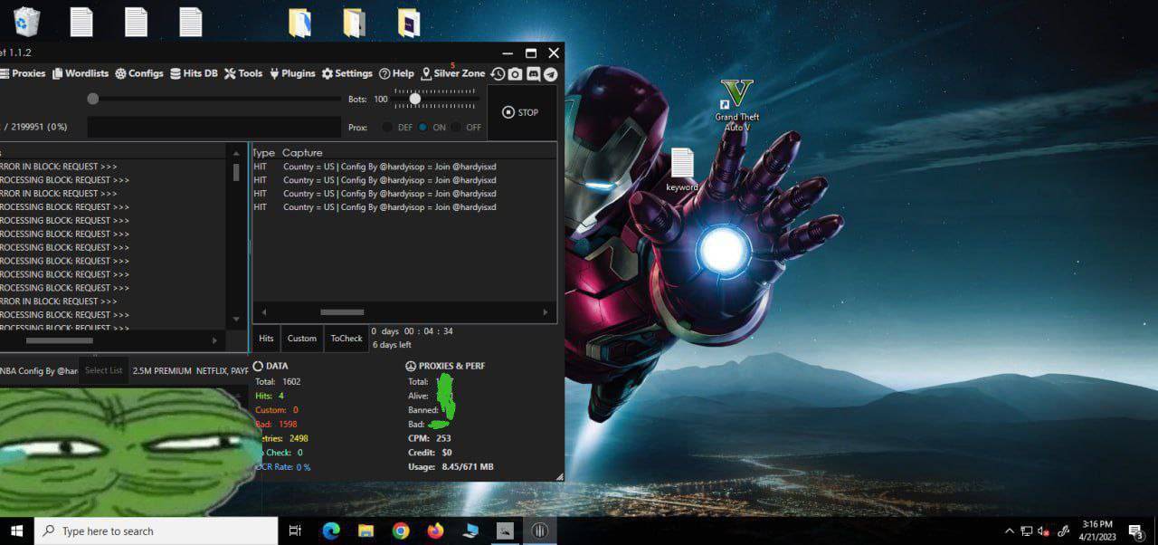Click the camera screenshot icon
The image size is (1158, 545).
point(515,74)
